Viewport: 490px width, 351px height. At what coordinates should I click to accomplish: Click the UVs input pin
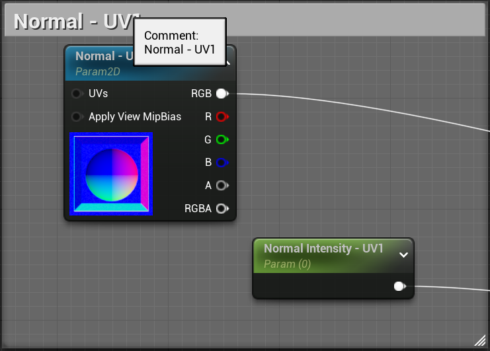77,94
